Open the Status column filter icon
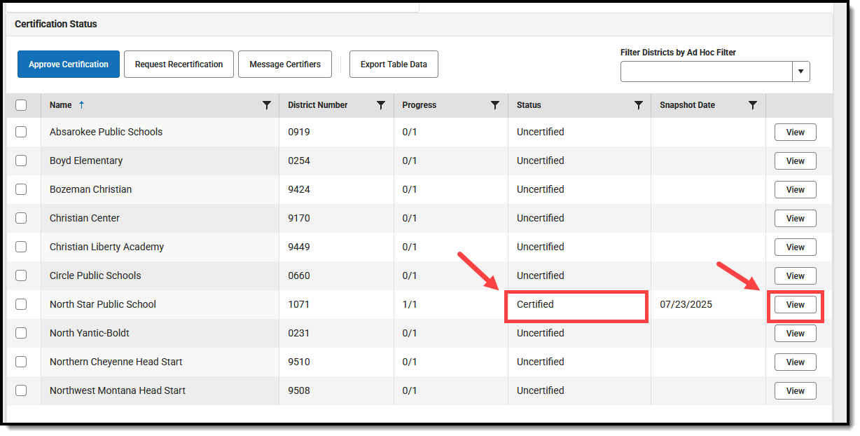Screen dimensions: 860x436 pyautogui.click(x=639, y=105)
